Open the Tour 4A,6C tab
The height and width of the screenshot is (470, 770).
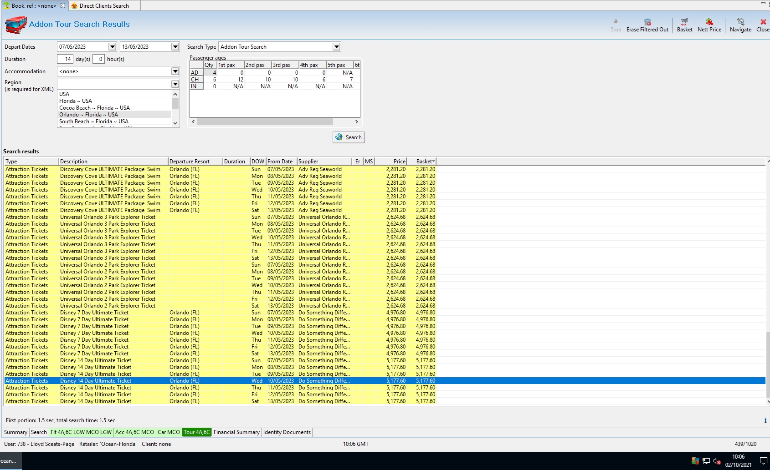pyautogui.click(x=197, y=432)
